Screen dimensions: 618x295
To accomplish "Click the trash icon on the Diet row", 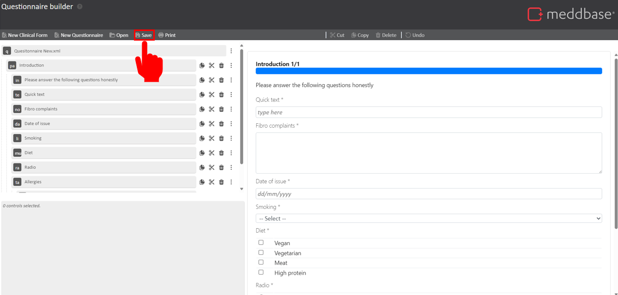I will point(221,153).
